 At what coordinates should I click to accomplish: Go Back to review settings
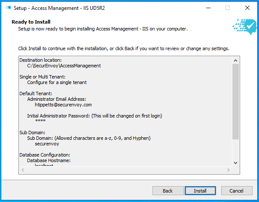click(168, 191)
